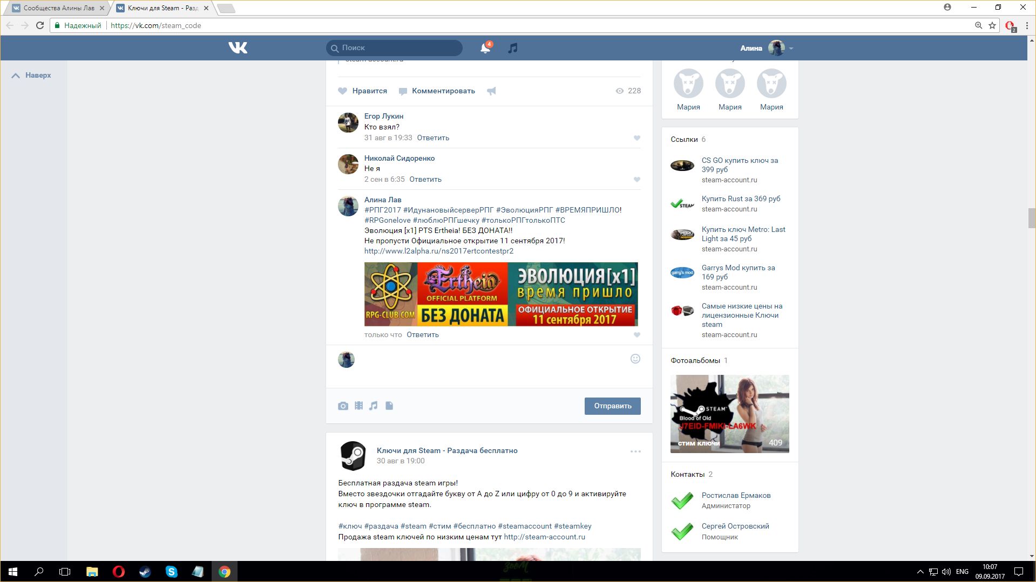Switch ENG keyboard language indicator
The width and height of the screenshot is (1036, 582).
coord(962,572)
